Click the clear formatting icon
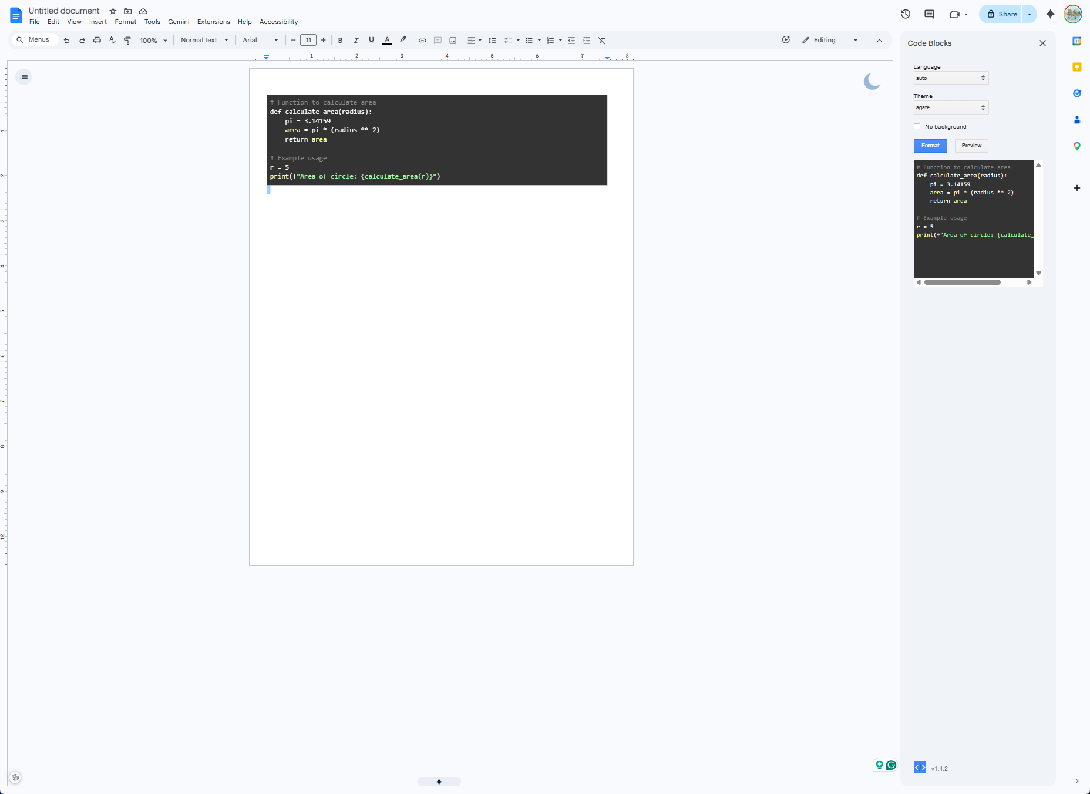The image size is (1090, 794). point(602,41)
